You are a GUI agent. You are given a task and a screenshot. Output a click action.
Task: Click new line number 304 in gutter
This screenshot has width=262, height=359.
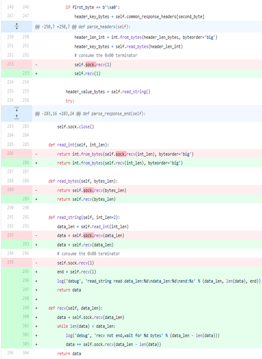pyautogui.click(x=26, y=353)
